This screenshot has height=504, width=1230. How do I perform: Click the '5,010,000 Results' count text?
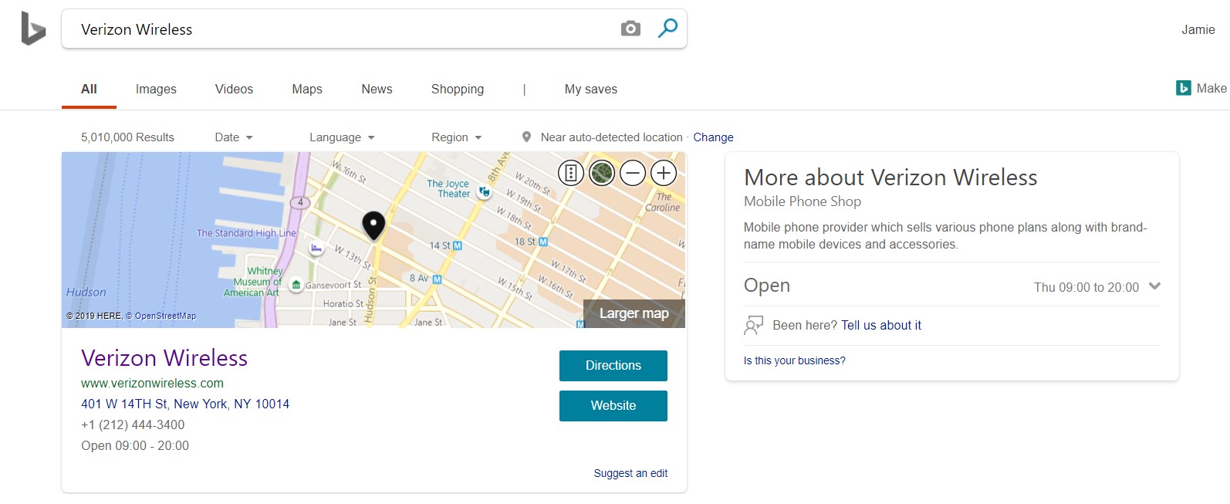coord(127,137)
